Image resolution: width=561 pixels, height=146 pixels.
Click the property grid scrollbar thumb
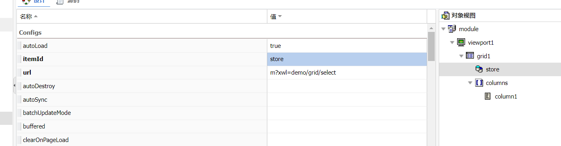click(x=431, y=46)
